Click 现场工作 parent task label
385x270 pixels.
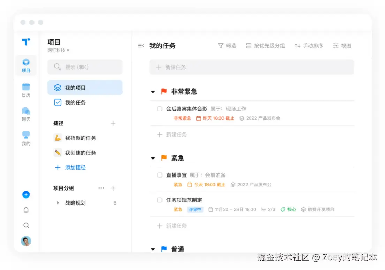coord(236,109)
